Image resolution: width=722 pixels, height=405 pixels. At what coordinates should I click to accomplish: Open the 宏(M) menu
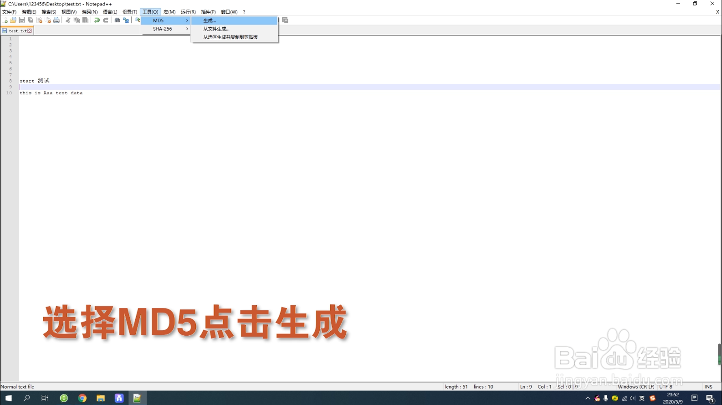(169, 12)
